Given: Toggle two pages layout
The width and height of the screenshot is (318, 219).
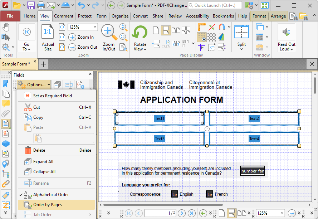Looking at the screenshot, I should 176,30.
